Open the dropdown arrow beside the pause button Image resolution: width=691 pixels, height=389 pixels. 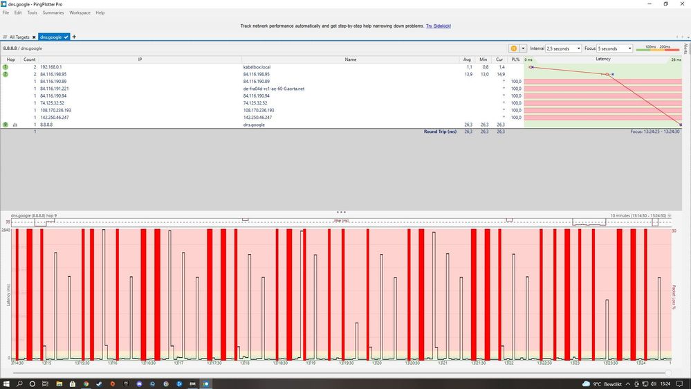523,48
